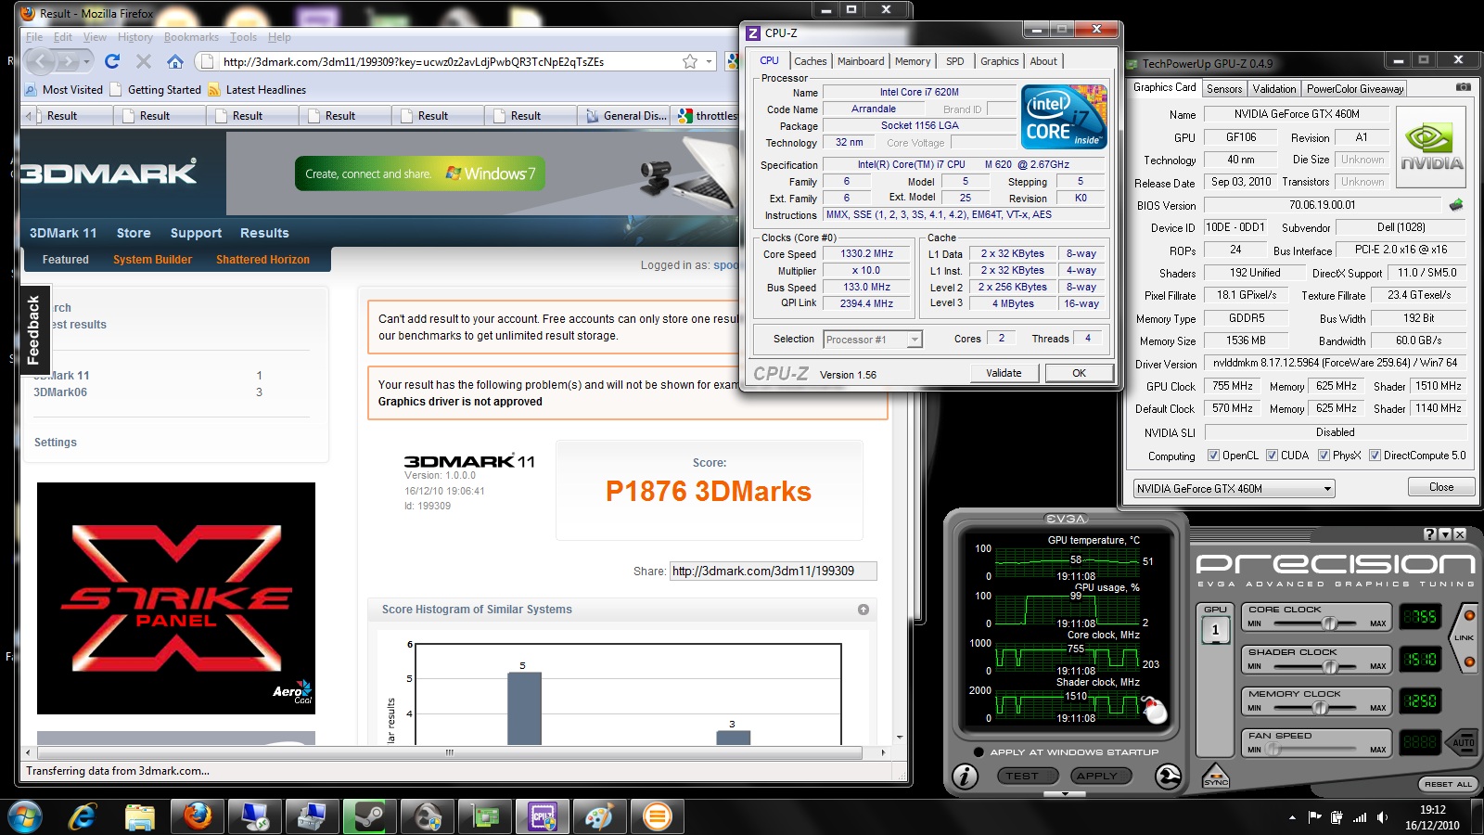Open the Mainboard tab in CPU-Z
The height and width of the screenshot is (835, 1484).
861,61
